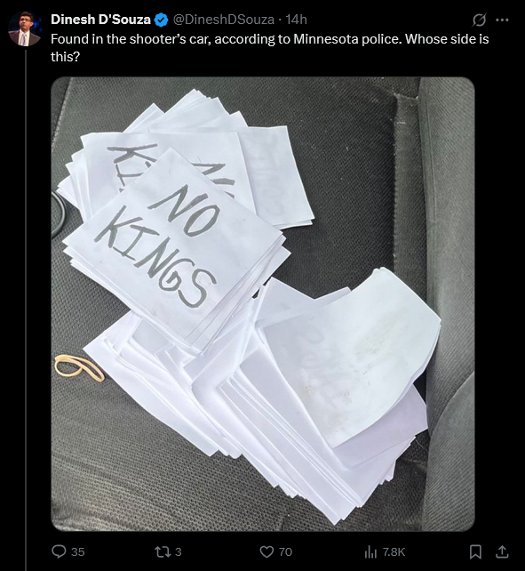Share the post via upload arrow icon

[502, 551]
